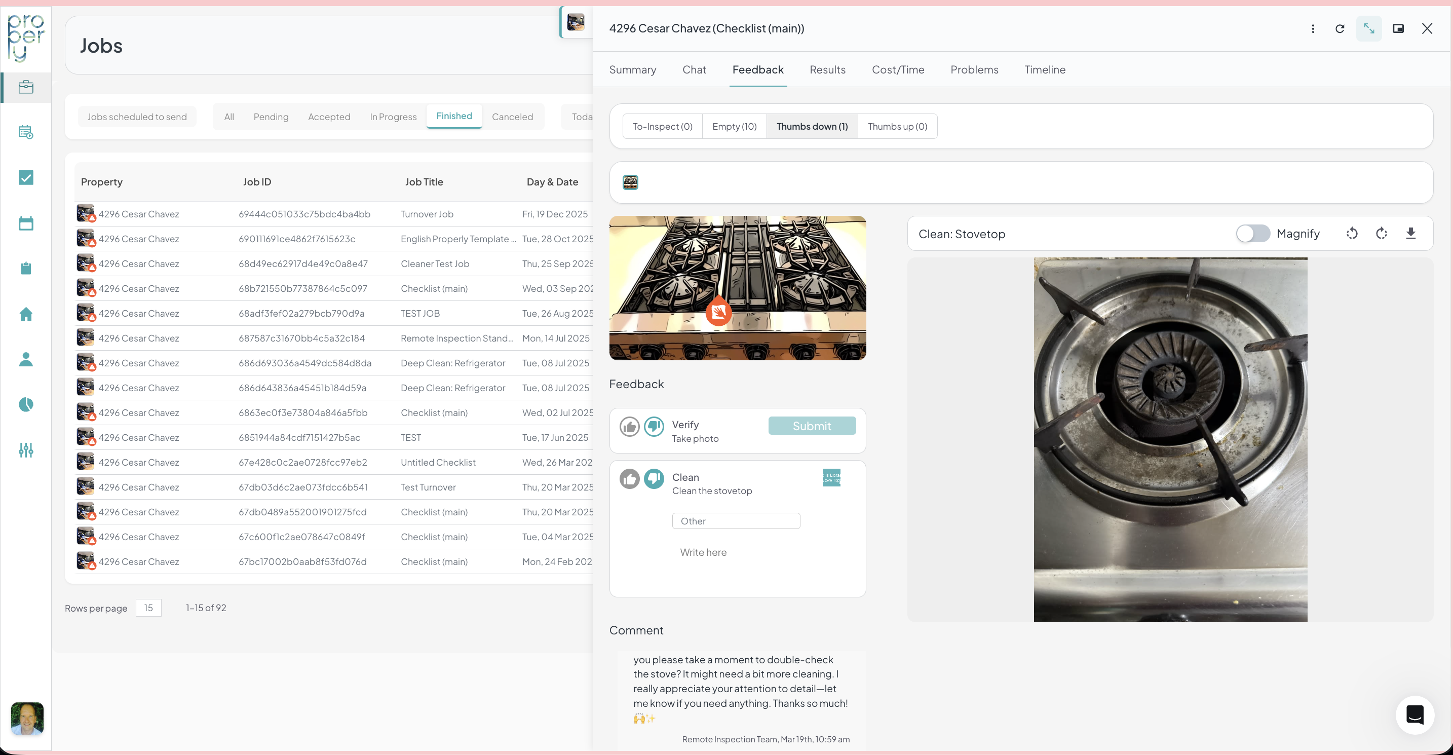This screenshot has height=755, width=1453.
Task: Rotate the stovetop photo clockwise
Action: [1381, 233]
